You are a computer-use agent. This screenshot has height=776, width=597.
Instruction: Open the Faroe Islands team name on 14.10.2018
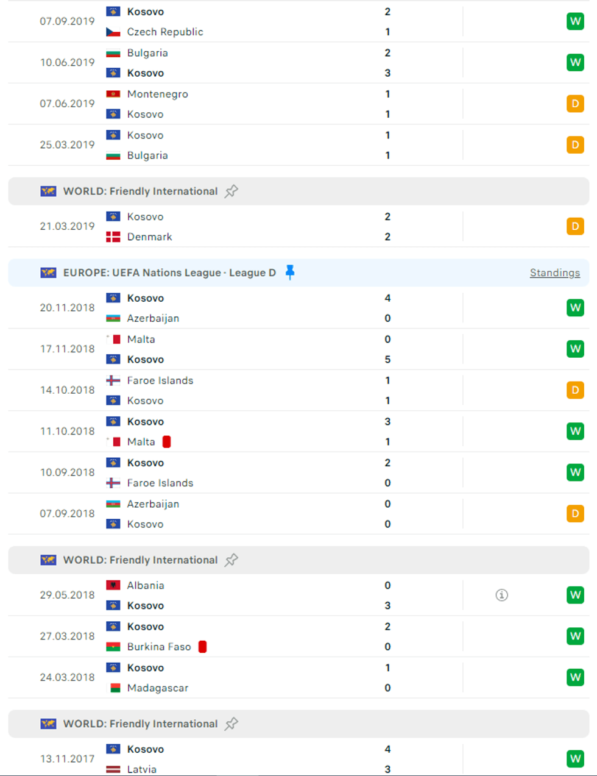tap(160, 381)
